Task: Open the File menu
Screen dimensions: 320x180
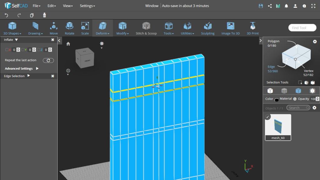Action: pyautogui.click(x=37, y=6)
